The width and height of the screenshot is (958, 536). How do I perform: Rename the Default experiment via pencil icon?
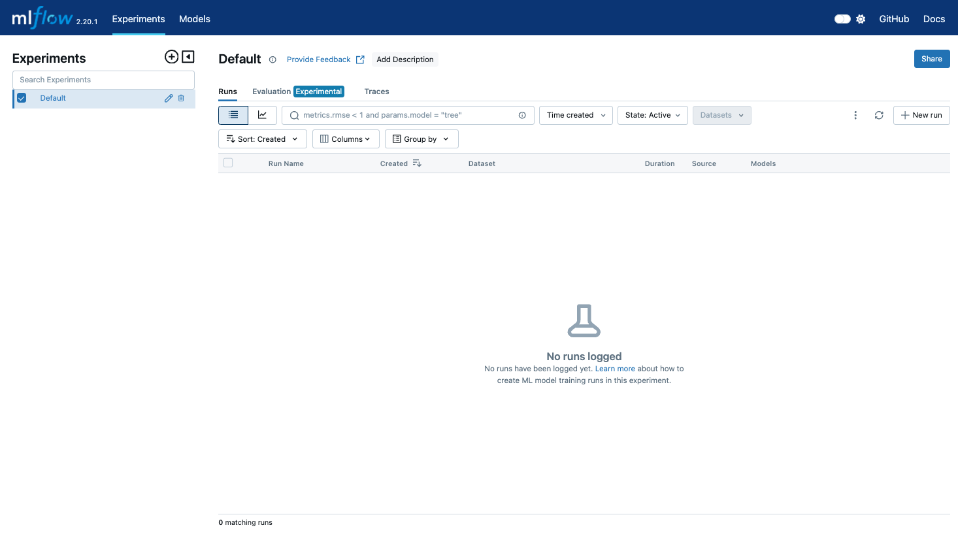tap(169, 98)
